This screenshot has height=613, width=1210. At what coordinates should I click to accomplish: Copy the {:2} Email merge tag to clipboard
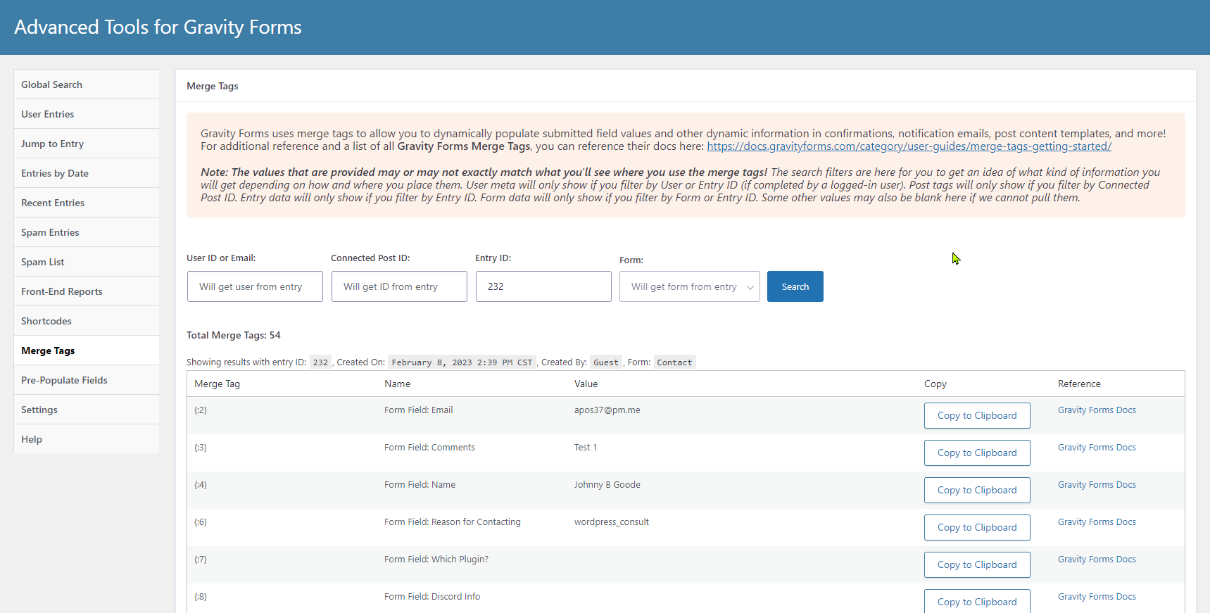[x=977, y=415]
